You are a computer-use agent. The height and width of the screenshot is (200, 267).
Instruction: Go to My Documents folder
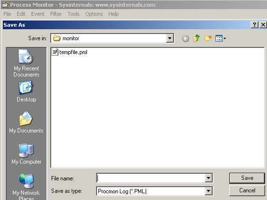click(26, 122)
